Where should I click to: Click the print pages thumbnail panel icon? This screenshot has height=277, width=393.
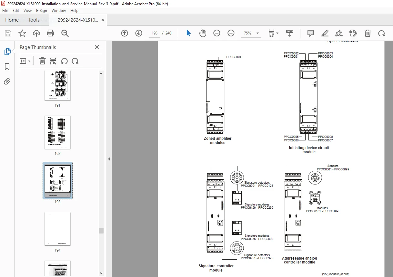(53, 61)
